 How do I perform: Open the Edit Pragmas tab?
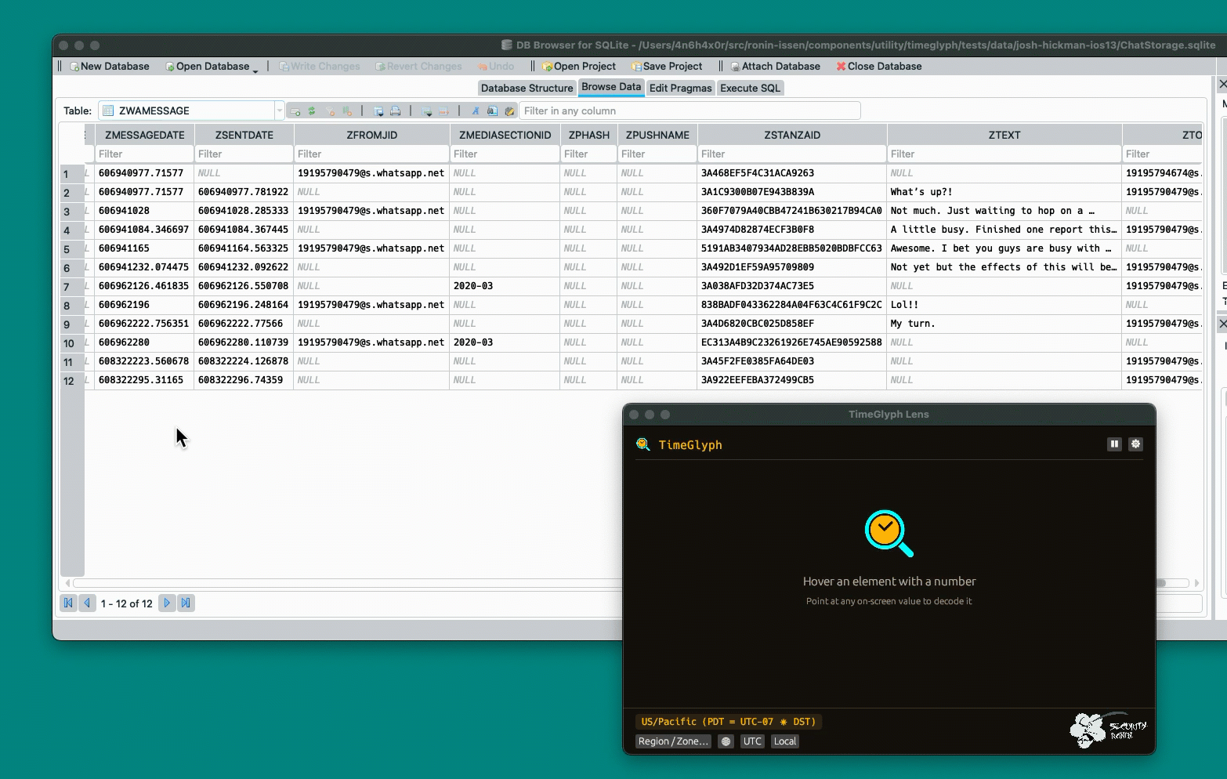(x=681, y=88)
